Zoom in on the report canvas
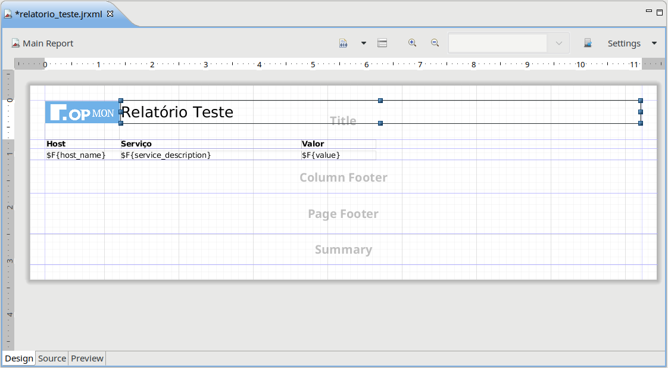Screen dimensions: 668x368 (x=412, y=43)
